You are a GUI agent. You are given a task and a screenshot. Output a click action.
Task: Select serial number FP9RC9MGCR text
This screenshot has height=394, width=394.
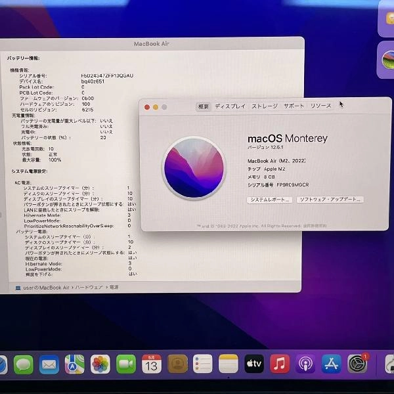pos(293,185)
